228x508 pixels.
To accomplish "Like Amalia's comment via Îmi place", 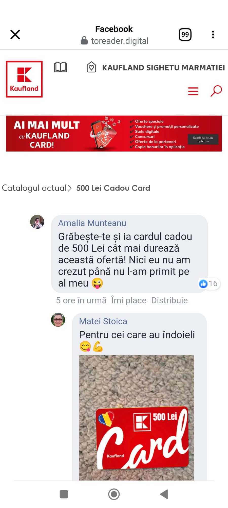I will pyautogui.click(x=129, y=300).
